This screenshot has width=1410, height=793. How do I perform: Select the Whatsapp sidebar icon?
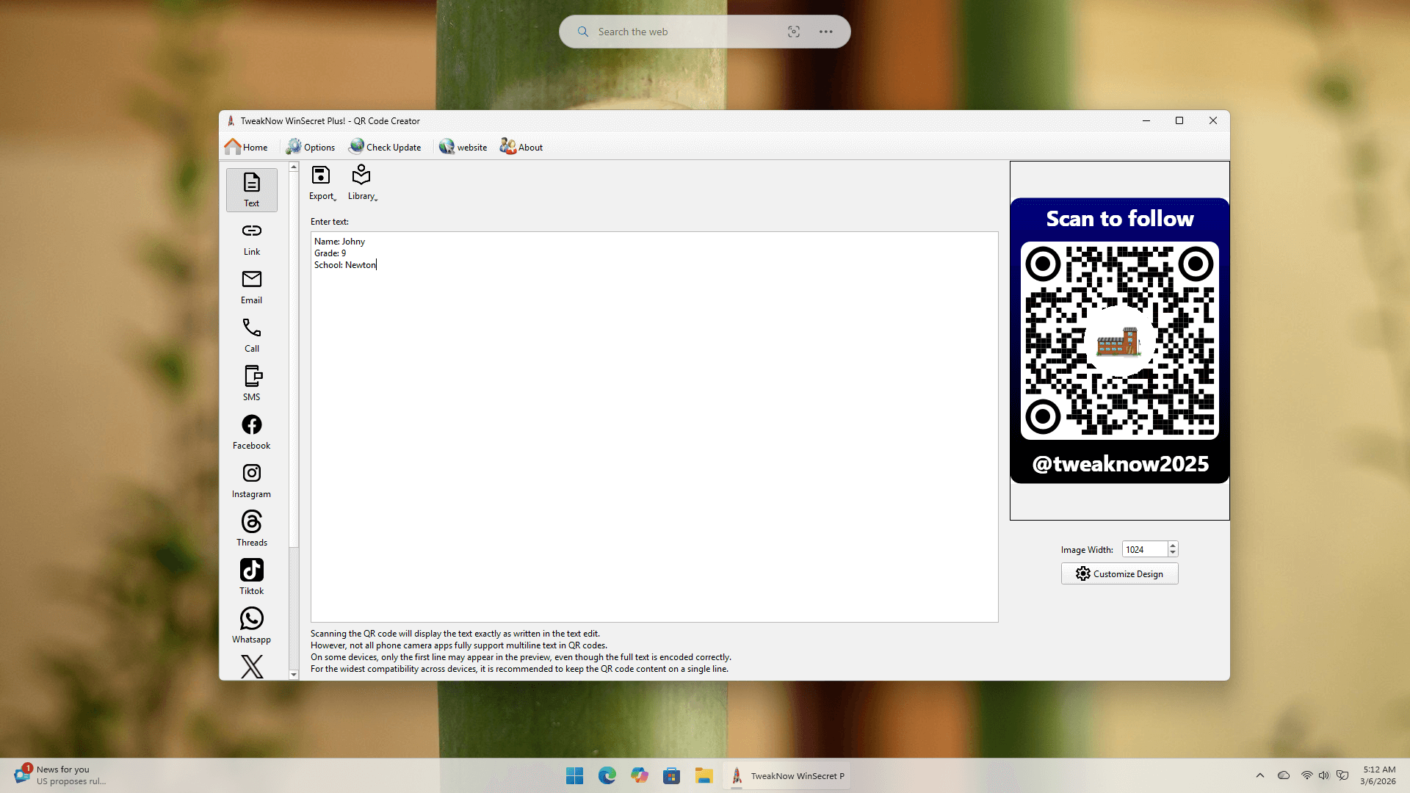[x=251, y=626]
